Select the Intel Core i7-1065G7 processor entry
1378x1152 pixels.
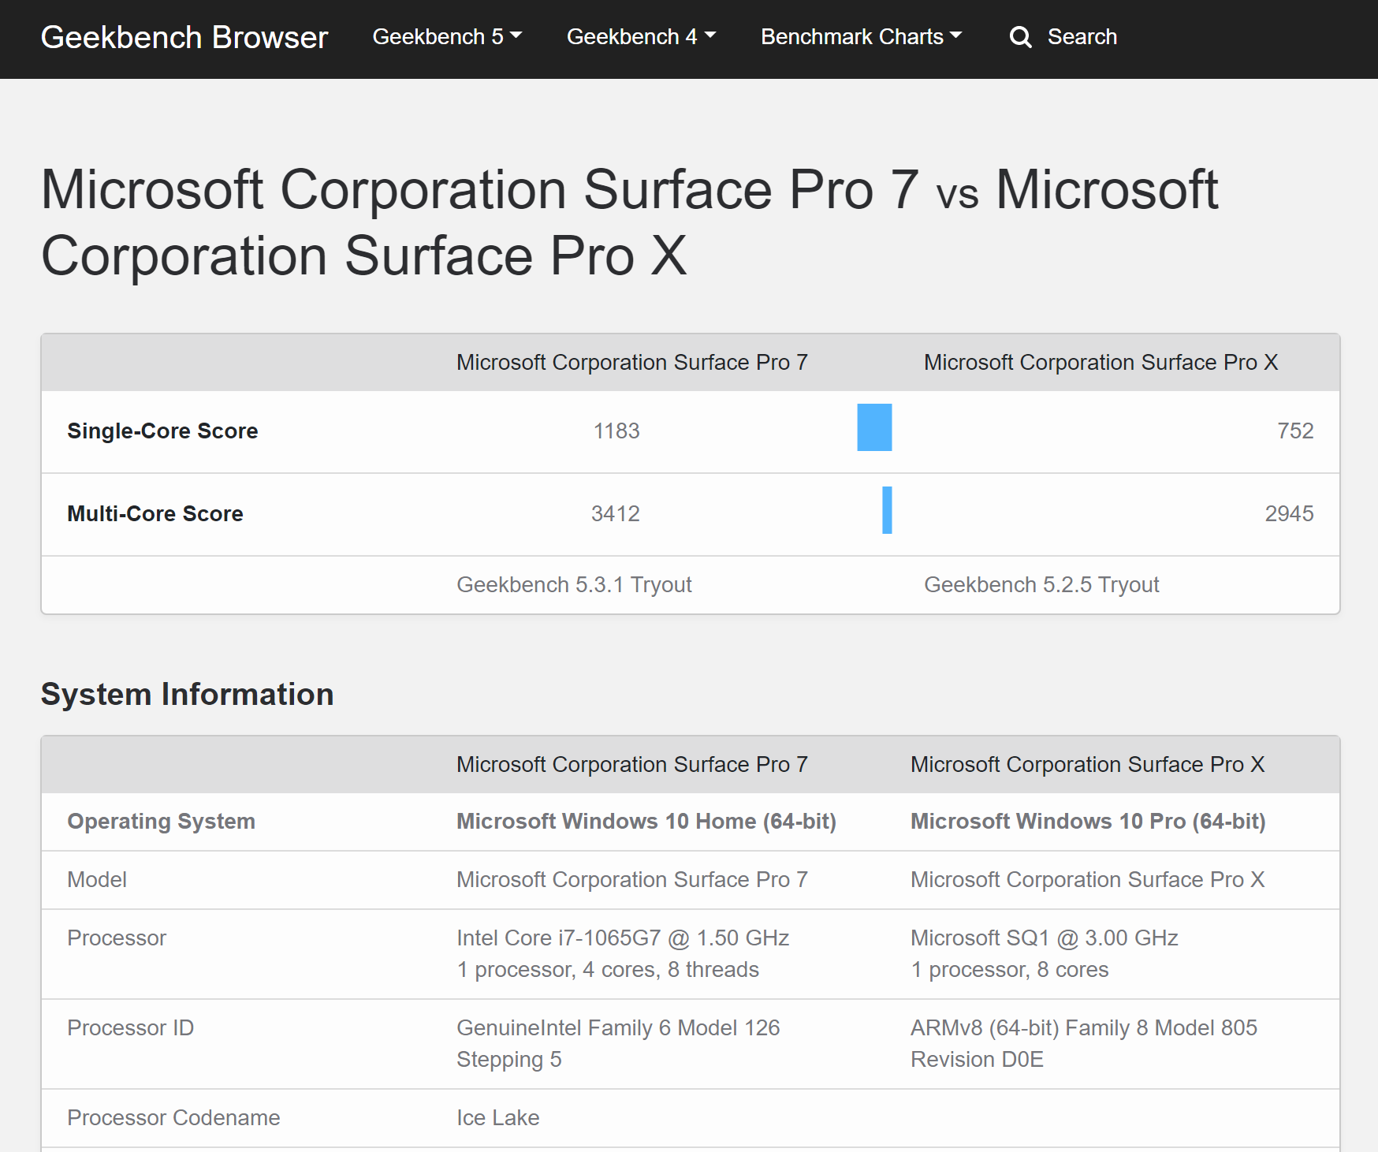tap(622, 938)
